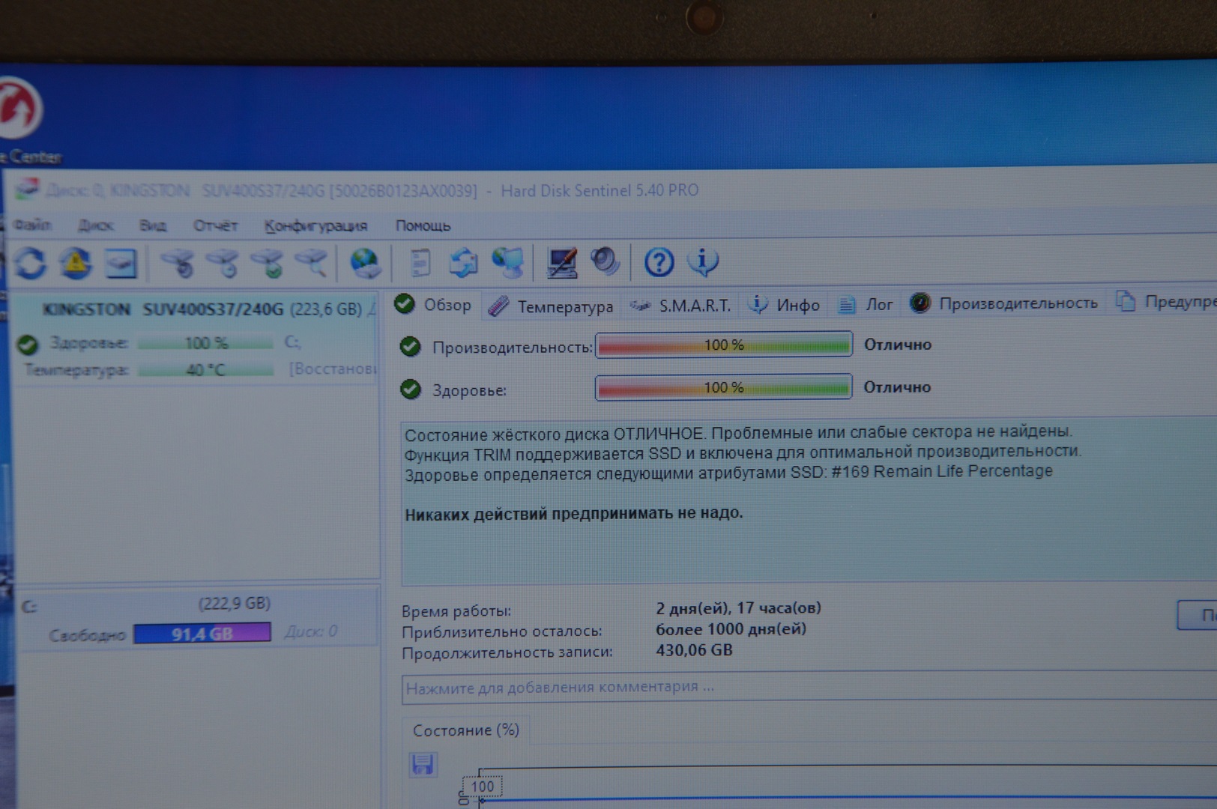Click the Здоровье 100% progress bar
The image size is (1217, 809).
723,387
